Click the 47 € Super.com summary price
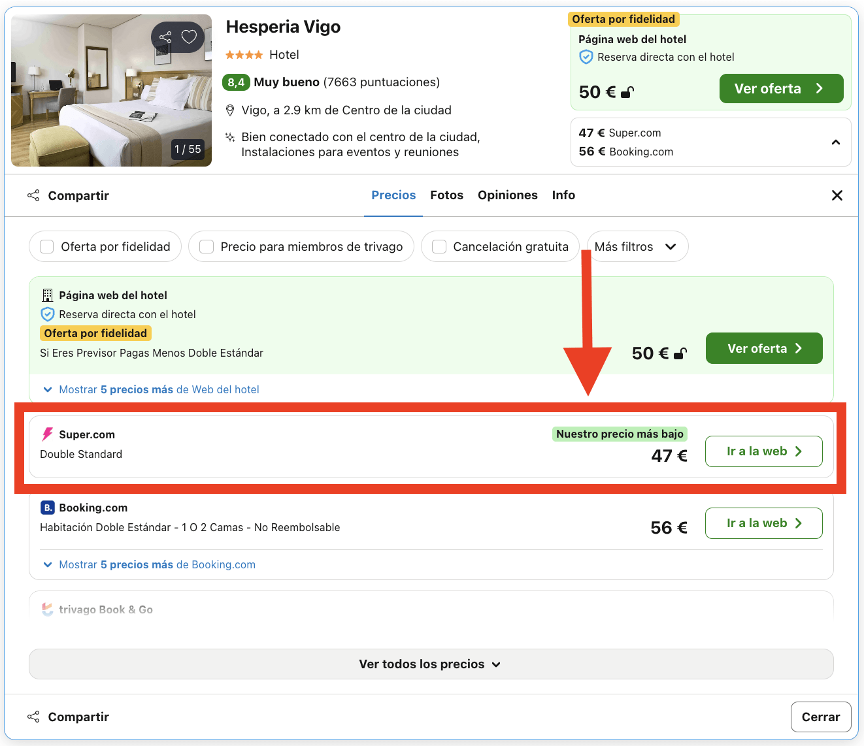 (x=620, y=133)
